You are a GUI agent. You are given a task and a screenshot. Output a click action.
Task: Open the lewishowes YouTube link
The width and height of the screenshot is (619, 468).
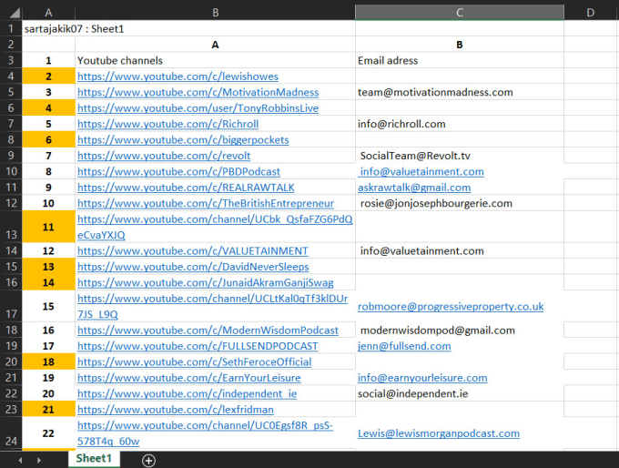pos(178,76)
